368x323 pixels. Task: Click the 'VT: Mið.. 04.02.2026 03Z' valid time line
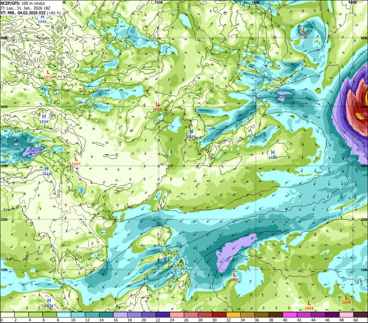pyautogui.click(x=23, y=12)
